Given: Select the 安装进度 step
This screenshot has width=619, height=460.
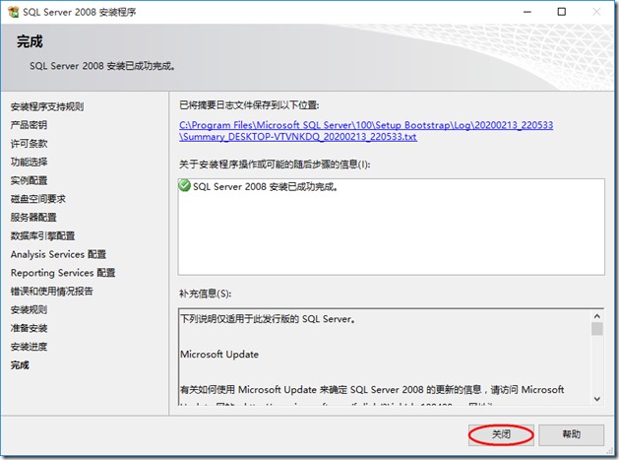Looking at the screenshot, I should 29,347.
